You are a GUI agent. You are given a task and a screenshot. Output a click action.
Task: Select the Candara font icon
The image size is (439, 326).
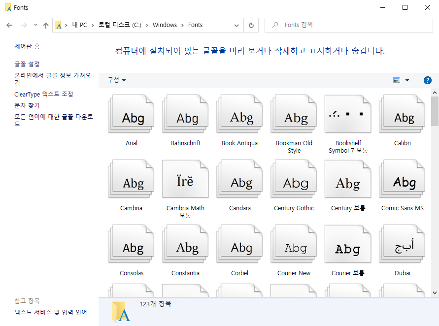tap(239, 179)
